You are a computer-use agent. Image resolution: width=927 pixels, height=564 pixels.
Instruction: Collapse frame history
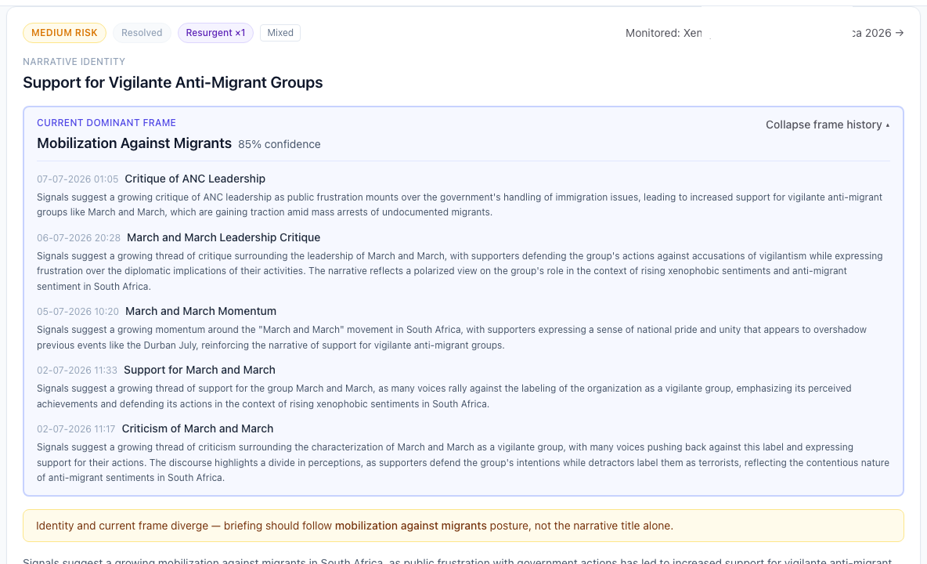pyautogui.click(x=828, y=125)
